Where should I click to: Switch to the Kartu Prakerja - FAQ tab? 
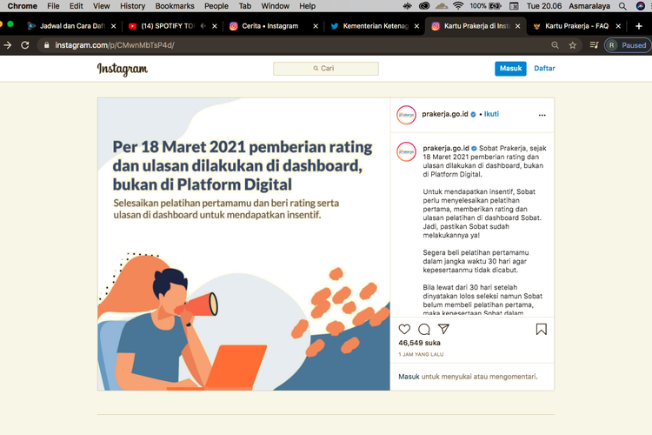(x=575, y=26)
